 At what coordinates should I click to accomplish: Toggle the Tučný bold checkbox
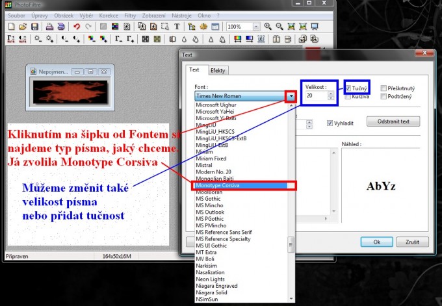348,88
